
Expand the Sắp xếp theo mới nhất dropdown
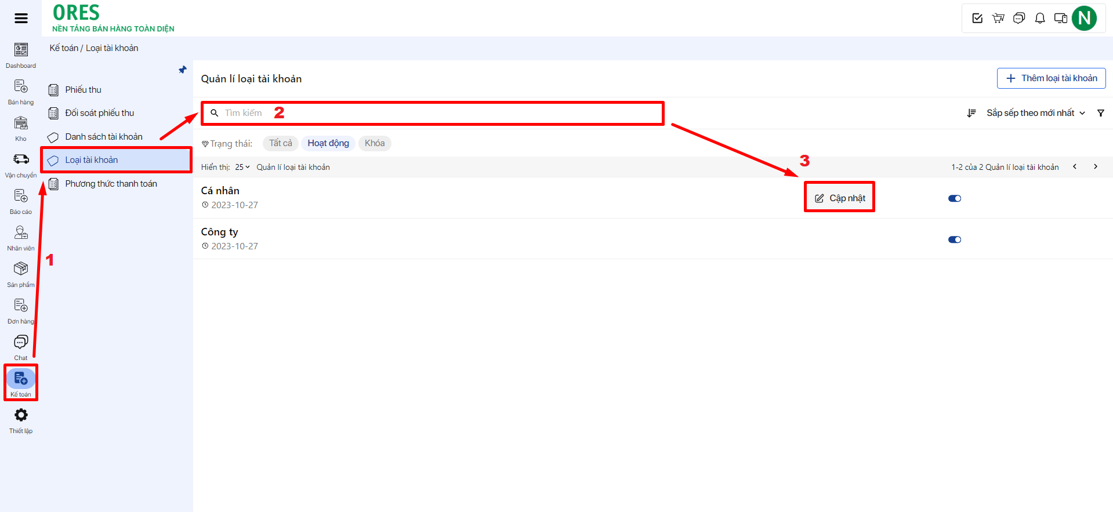tap(1035, 113)
